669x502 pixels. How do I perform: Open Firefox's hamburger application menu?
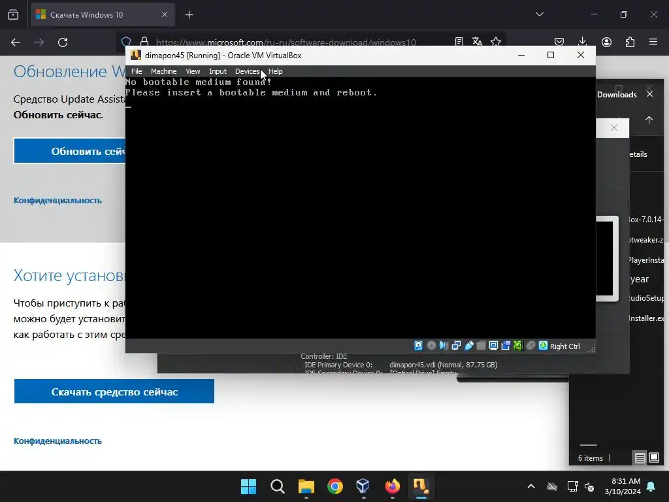click(653, 42)
